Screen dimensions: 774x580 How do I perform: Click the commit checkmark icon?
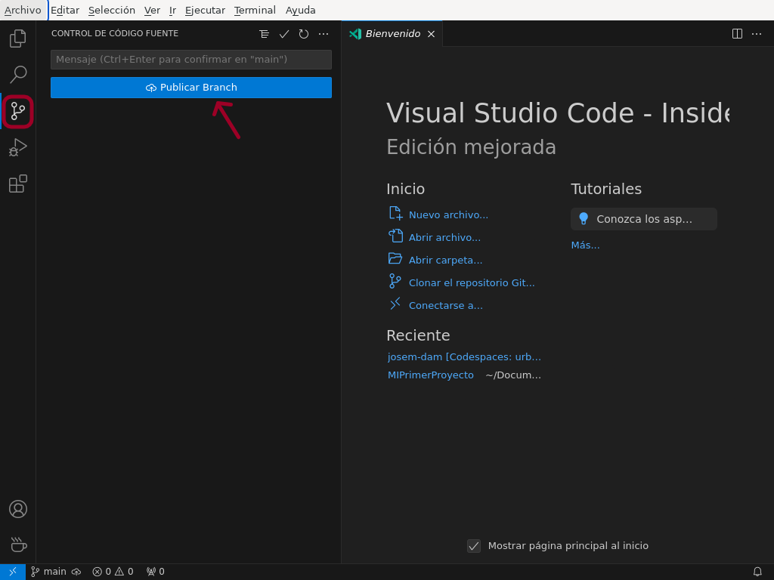coord(284,34)
